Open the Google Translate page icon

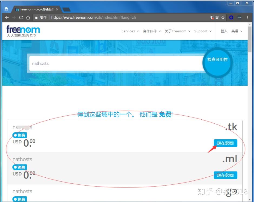tap(217, 18)
